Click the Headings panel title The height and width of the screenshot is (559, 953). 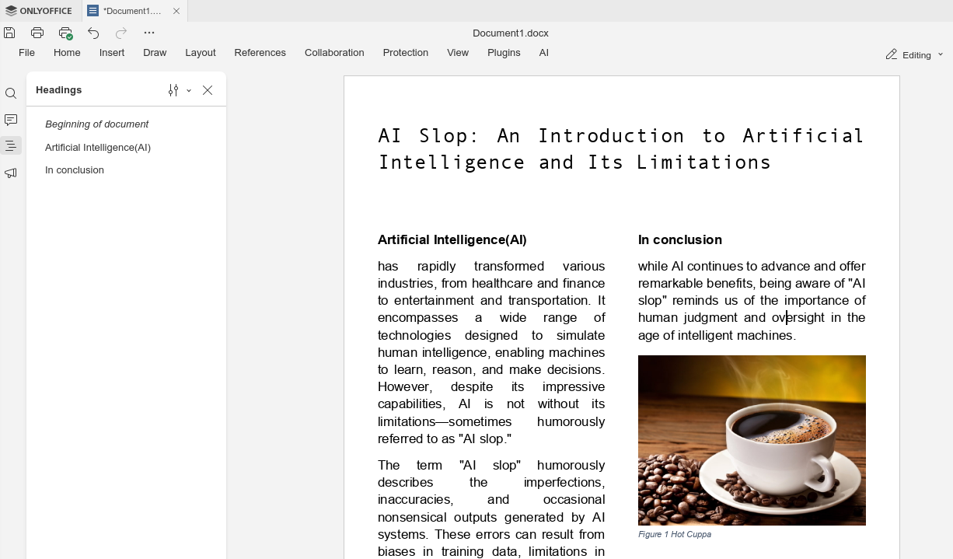pos(59,90)
